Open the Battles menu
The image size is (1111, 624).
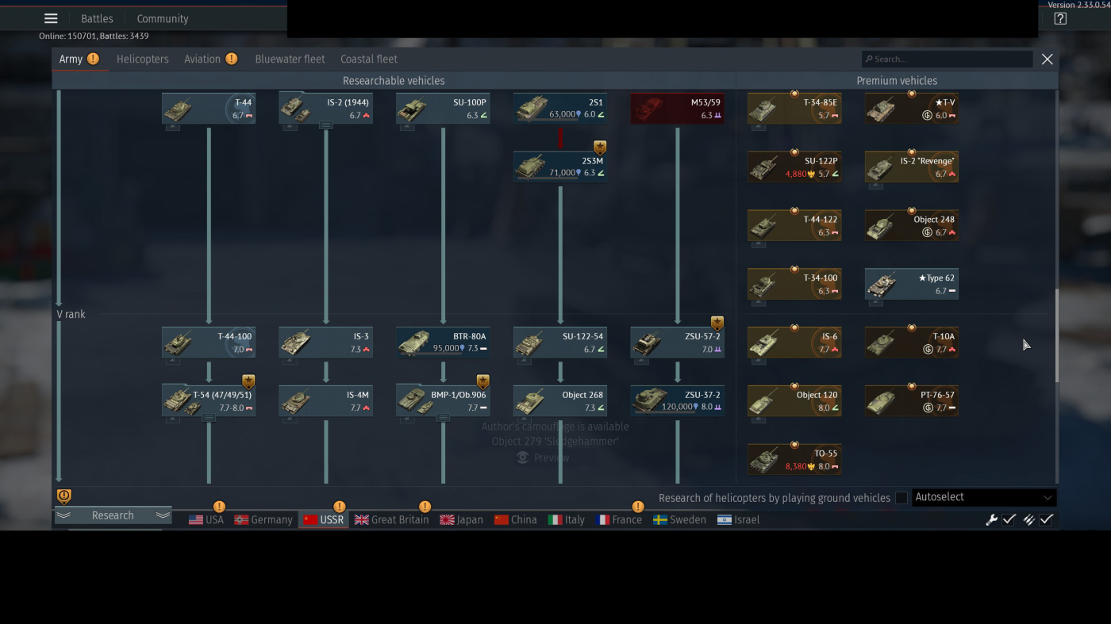97,18
